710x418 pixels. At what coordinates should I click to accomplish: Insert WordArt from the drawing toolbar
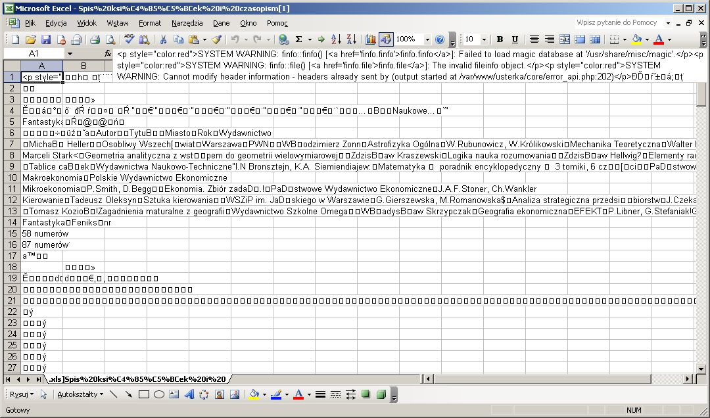[189, 394]
